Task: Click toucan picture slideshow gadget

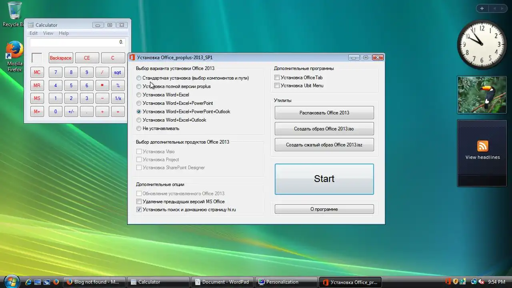Action: point(482,95)
